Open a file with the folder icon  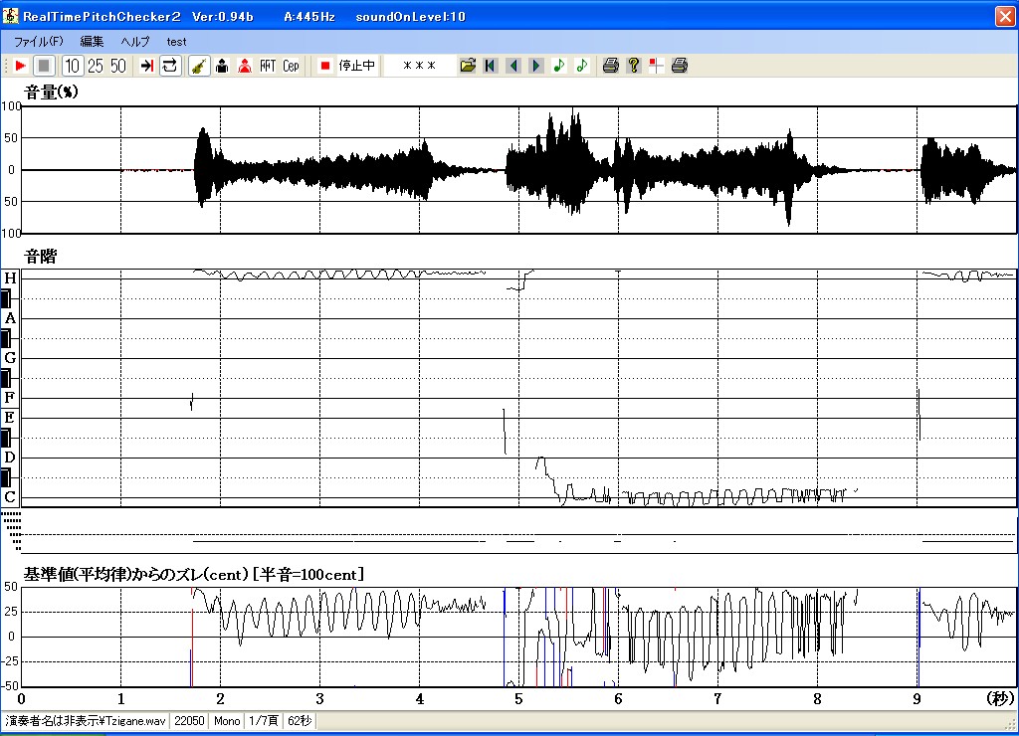tap(468, 66)
